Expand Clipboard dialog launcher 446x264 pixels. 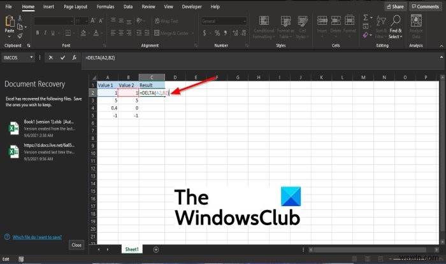pos(29,45)
